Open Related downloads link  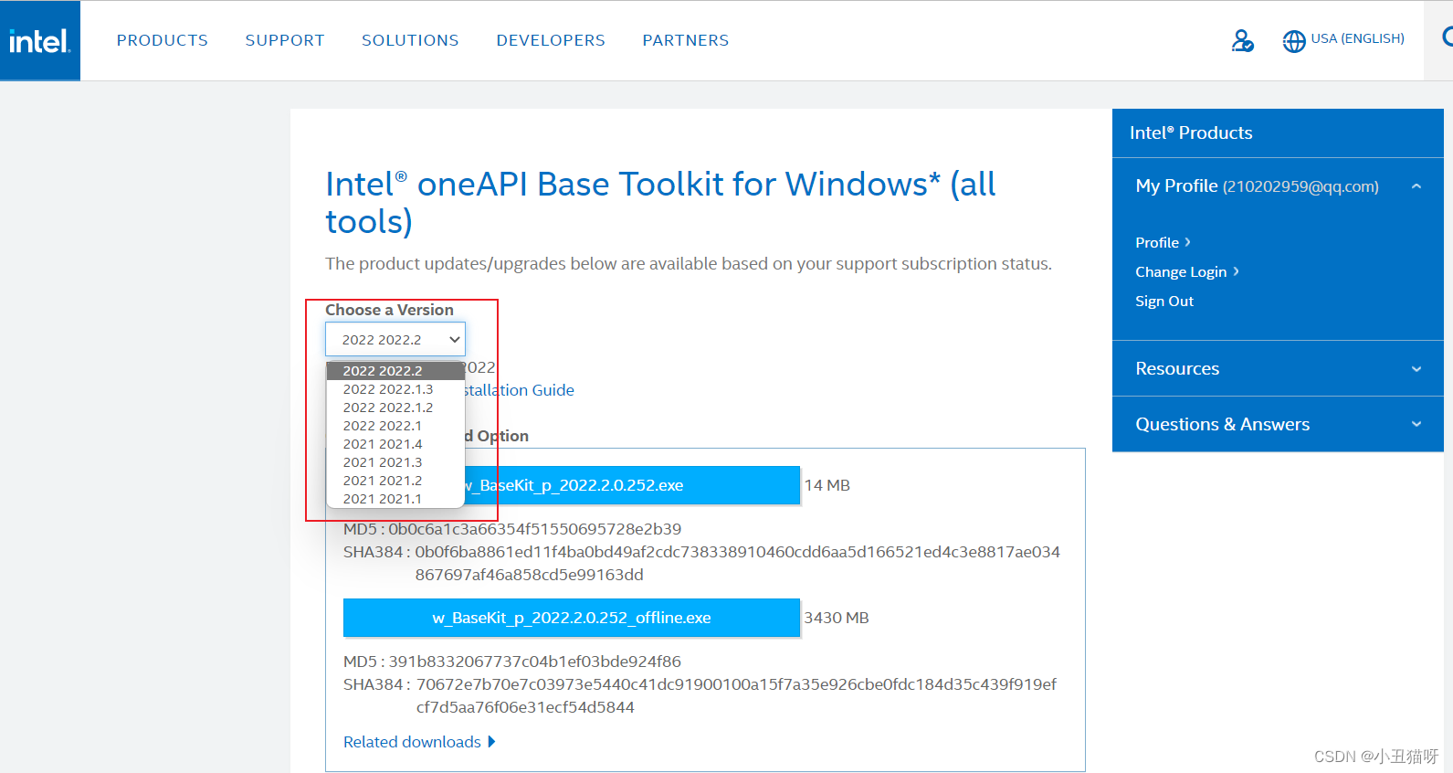[412, 742]
